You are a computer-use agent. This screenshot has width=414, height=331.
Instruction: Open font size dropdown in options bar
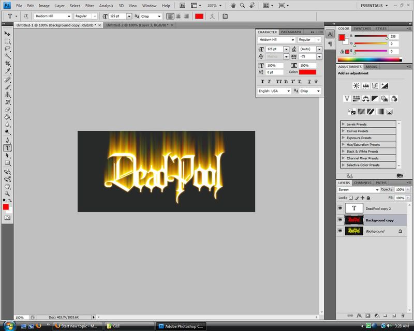point(129,17)
